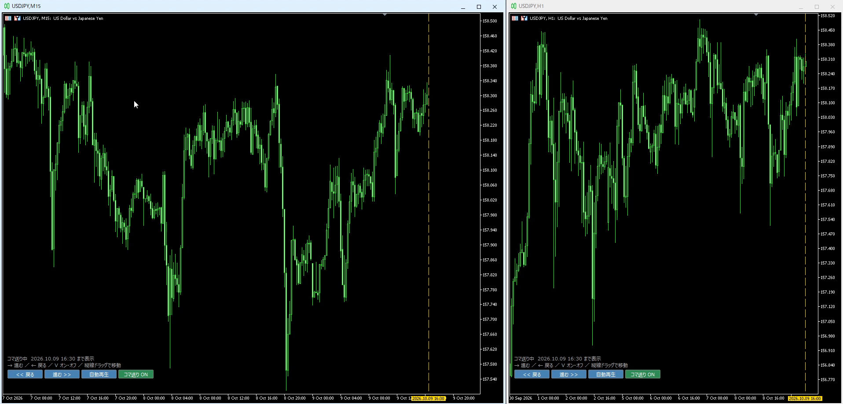Click the 'コマ送り中 2026.10.09 16:30 まで表示' status text in M15 chart

coord(51,359)
